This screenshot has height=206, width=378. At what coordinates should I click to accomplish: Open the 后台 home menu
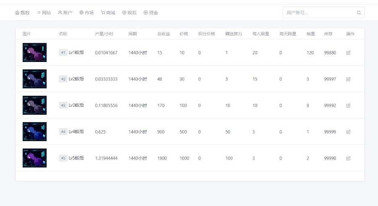(22, 13)
